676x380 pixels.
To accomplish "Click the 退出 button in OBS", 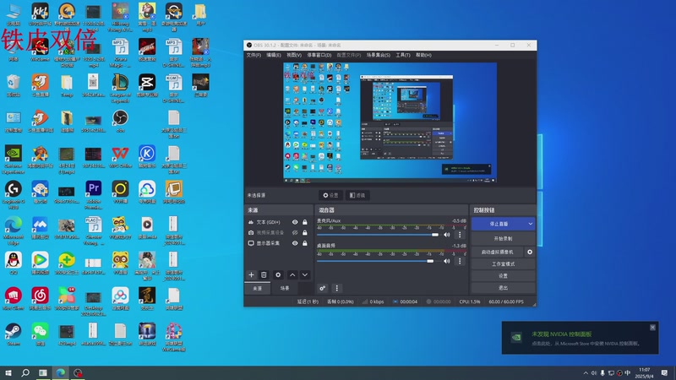I will click(x=503, y=288).
